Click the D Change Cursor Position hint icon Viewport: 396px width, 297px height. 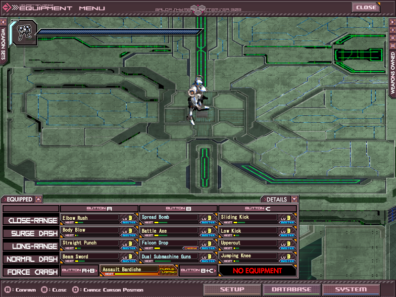(75, 290)
